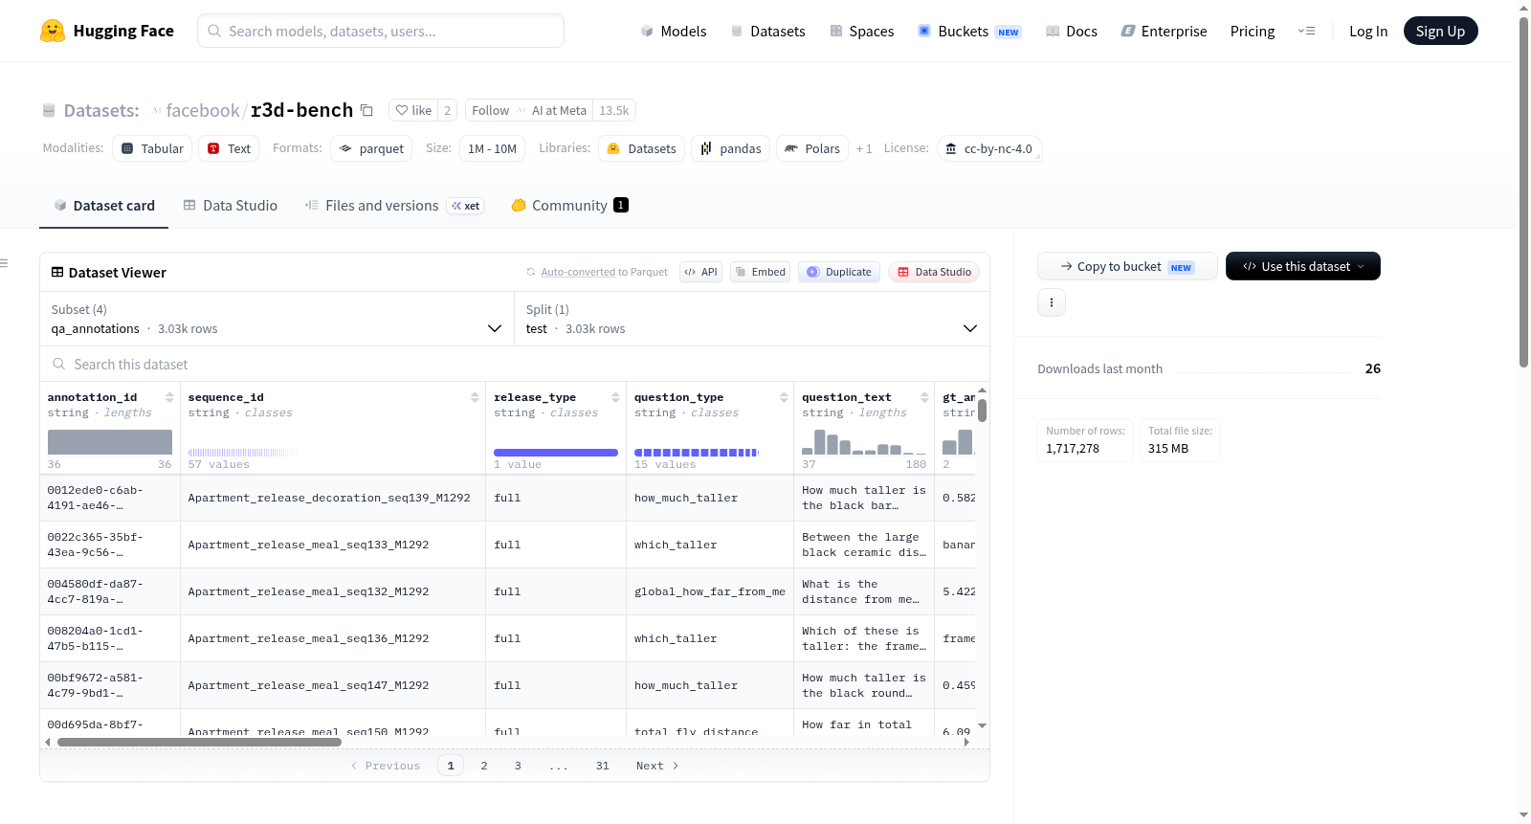1531x824 pixels.
Task: Open Models in the navigation bar
Action: coord(673,31)
